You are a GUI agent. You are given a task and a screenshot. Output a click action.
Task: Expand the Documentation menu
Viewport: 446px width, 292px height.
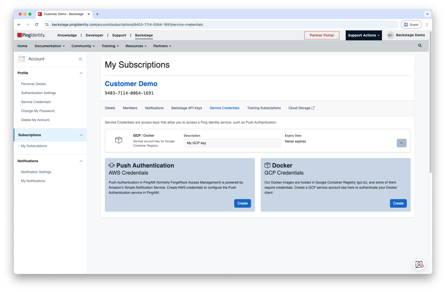click(50, 46)
